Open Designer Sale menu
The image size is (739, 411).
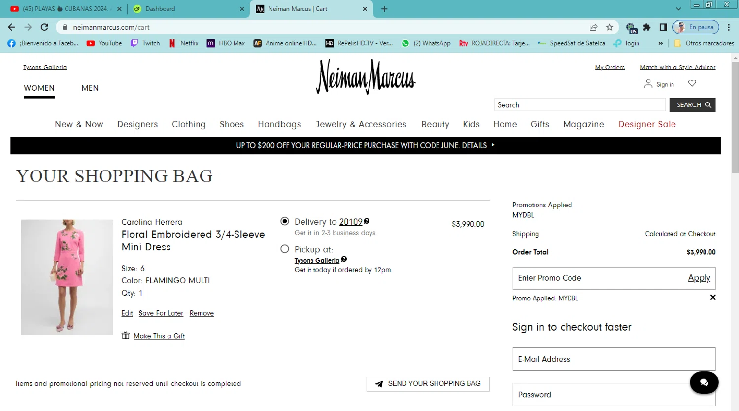click(x=647, y=124)
